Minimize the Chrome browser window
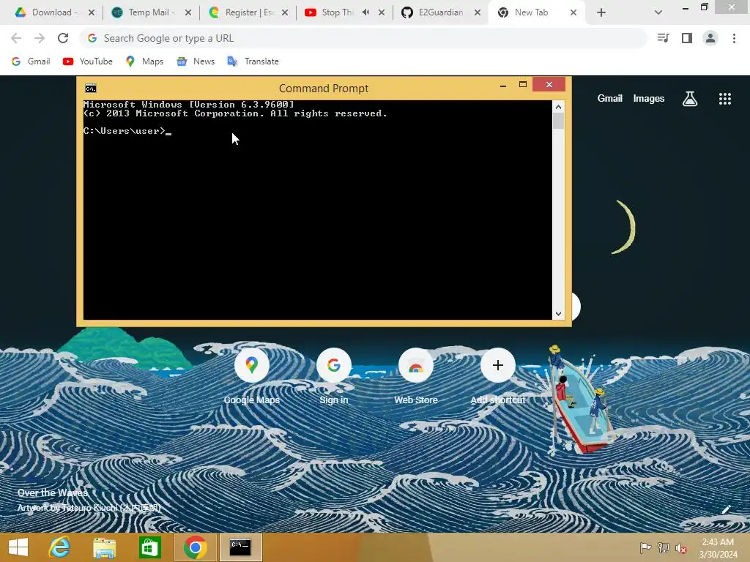The image size is (750, 562). click(x=686, y=8)
